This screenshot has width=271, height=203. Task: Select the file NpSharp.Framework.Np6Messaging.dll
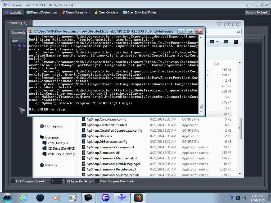[x=114, y=164]
